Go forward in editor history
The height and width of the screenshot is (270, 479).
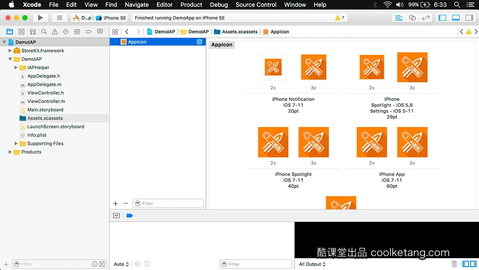click(138, 32)
